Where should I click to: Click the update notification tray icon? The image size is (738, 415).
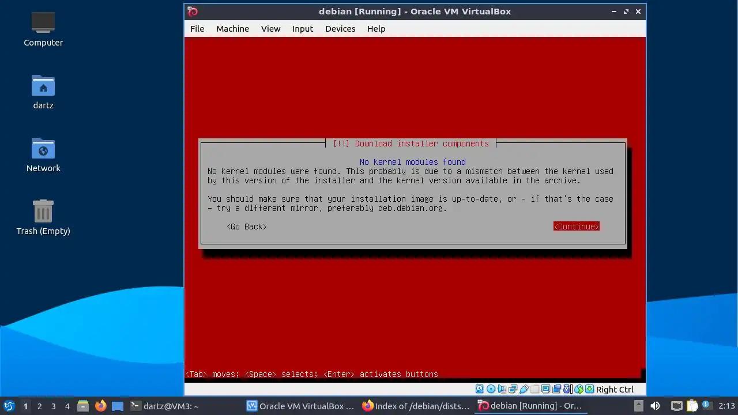[707, 406]
